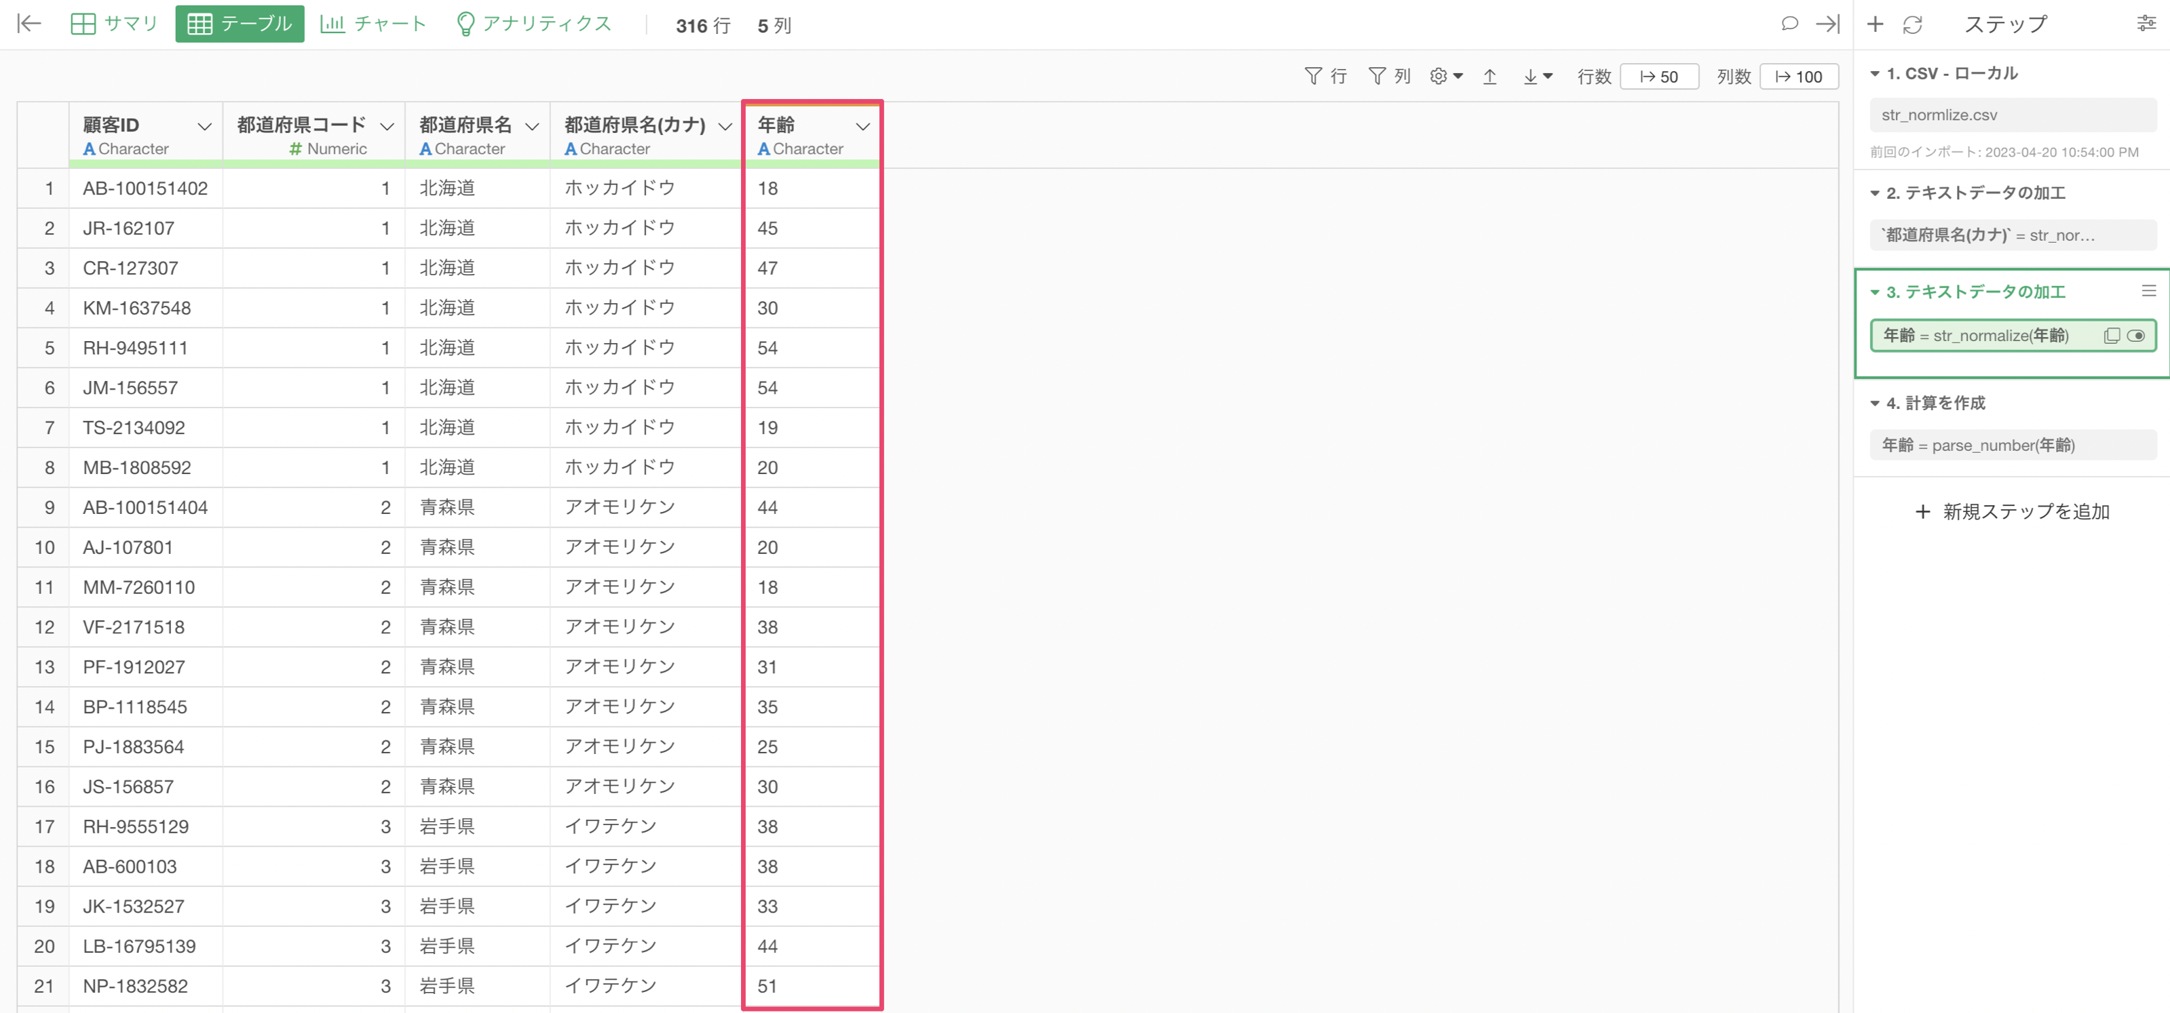2170x1013 pixels.
Task: Collapse step 3. テキストデータの加工
Action: pyautogui.click(x=1875, y=292)
